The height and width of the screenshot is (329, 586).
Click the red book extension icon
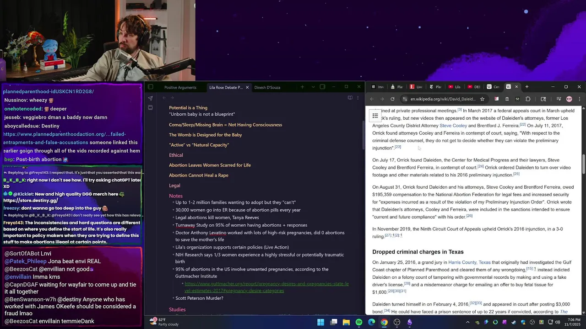click(x=496, y=99)
